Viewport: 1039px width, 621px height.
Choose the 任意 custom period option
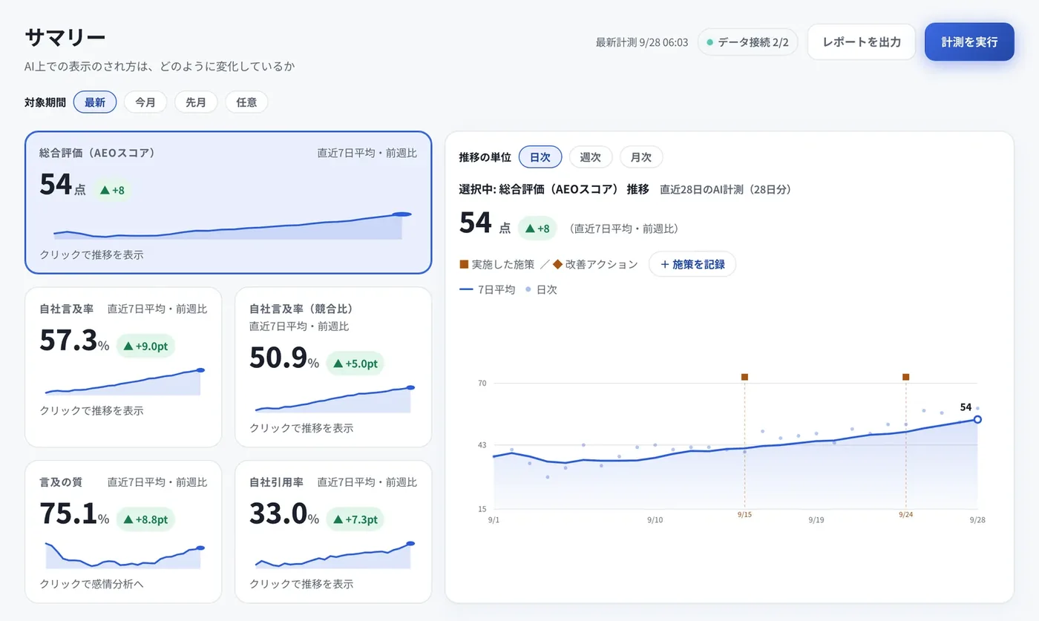(246, 102)
